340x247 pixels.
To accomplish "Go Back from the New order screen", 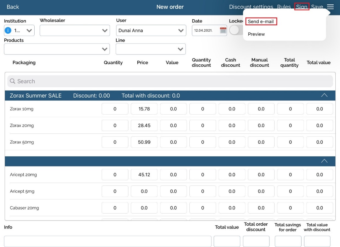I will click(13, 7).
